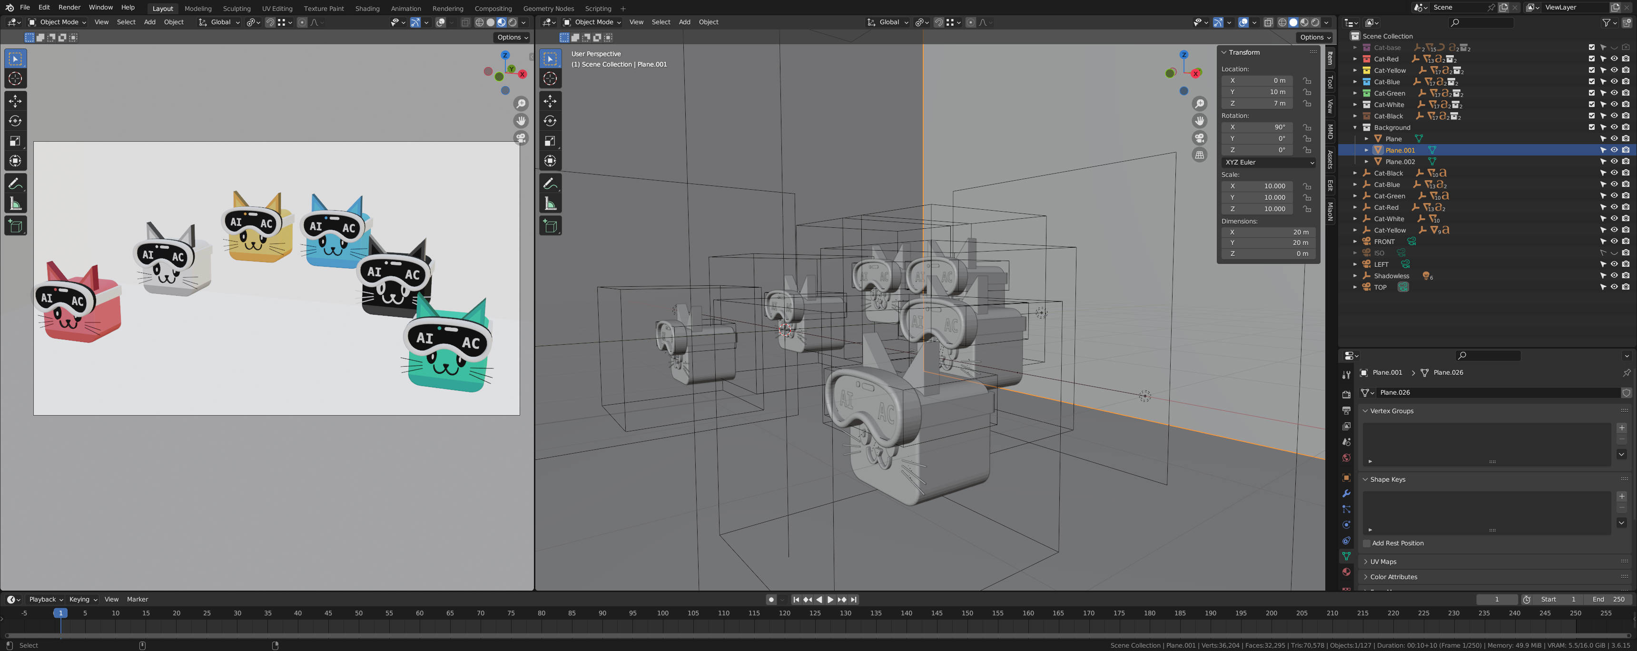Switch to the Sculpting workspace tab

(237, 8)
